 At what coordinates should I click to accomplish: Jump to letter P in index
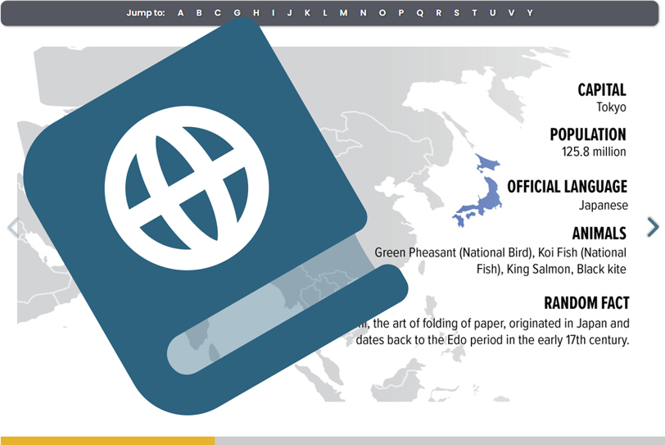click(x=401, y=13)
